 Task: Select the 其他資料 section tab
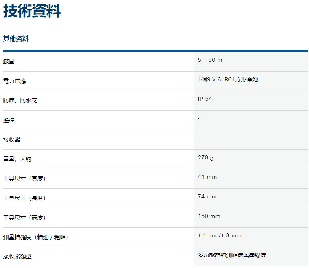[x=16, y=39]
